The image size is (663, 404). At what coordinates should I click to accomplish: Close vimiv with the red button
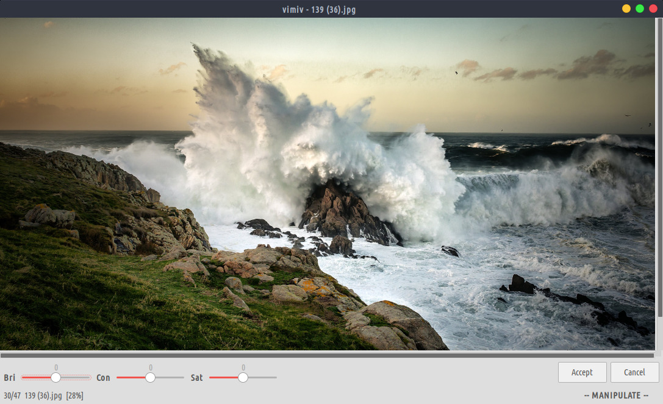click(x=653, y=9)
